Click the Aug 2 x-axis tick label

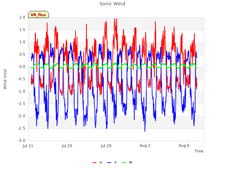coord(145,145)
